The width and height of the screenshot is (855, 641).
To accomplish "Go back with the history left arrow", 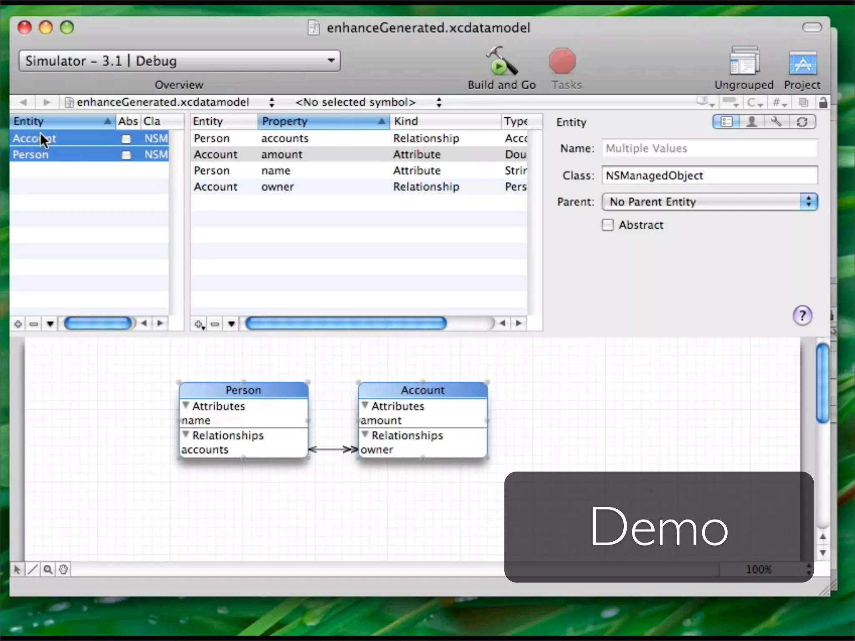I will [x=23, y=102].
